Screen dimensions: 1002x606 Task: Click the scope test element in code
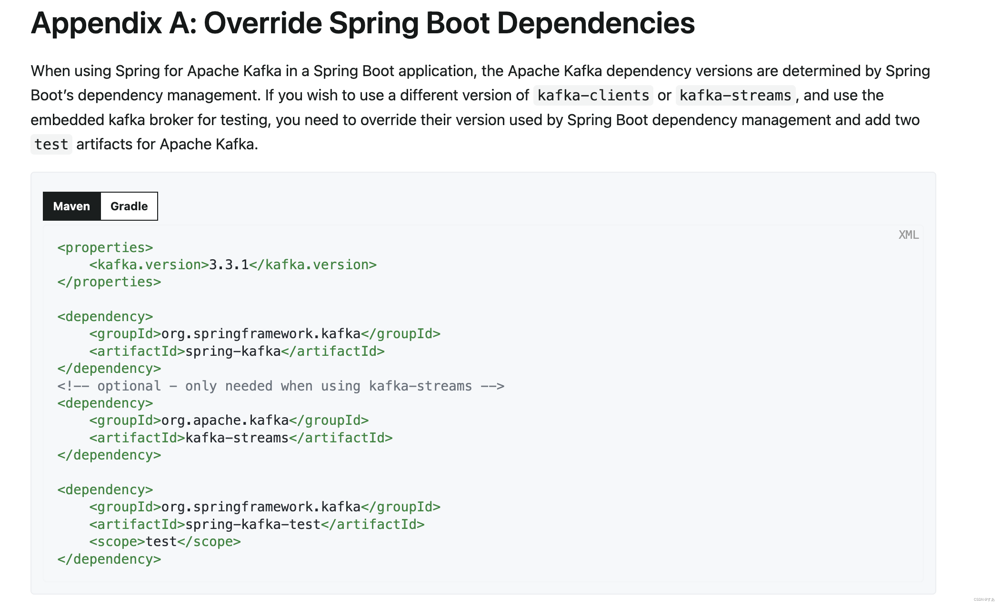(164, 541)
